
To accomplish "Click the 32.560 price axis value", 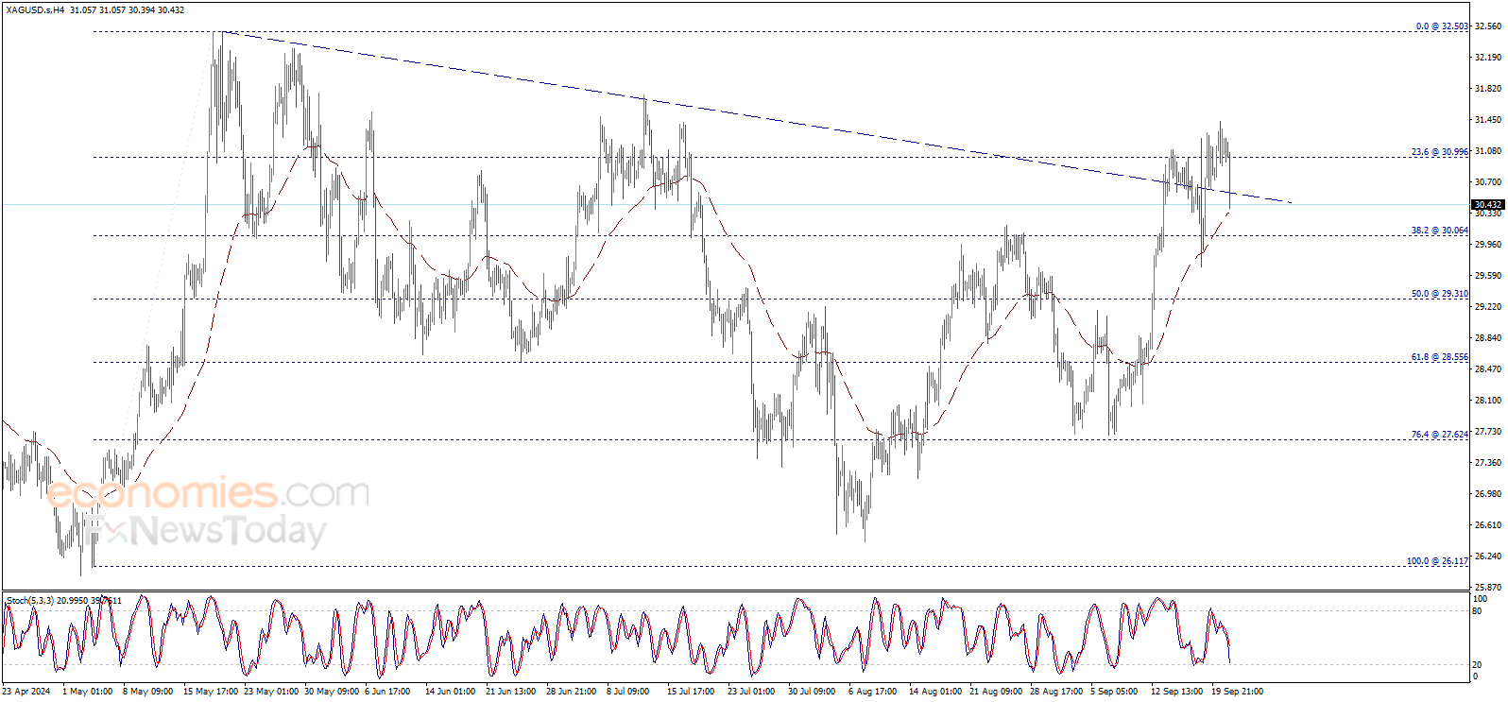I will (x=1488, y=26).
